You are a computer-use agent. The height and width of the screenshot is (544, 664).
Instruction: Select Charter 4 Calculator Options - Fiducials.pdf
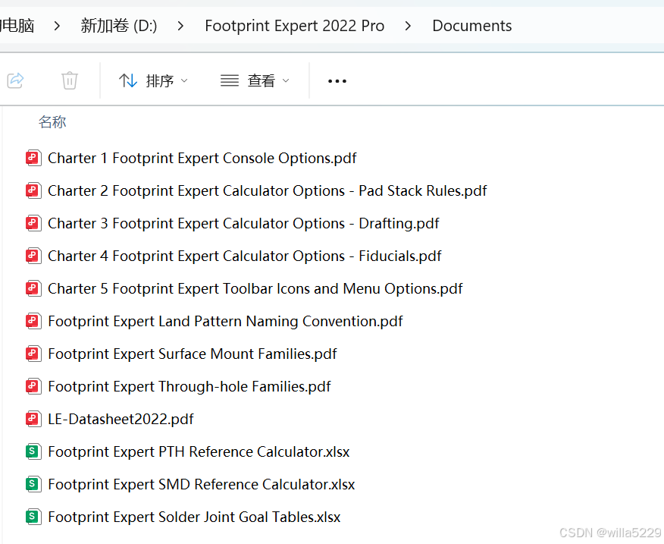[244, 256]
